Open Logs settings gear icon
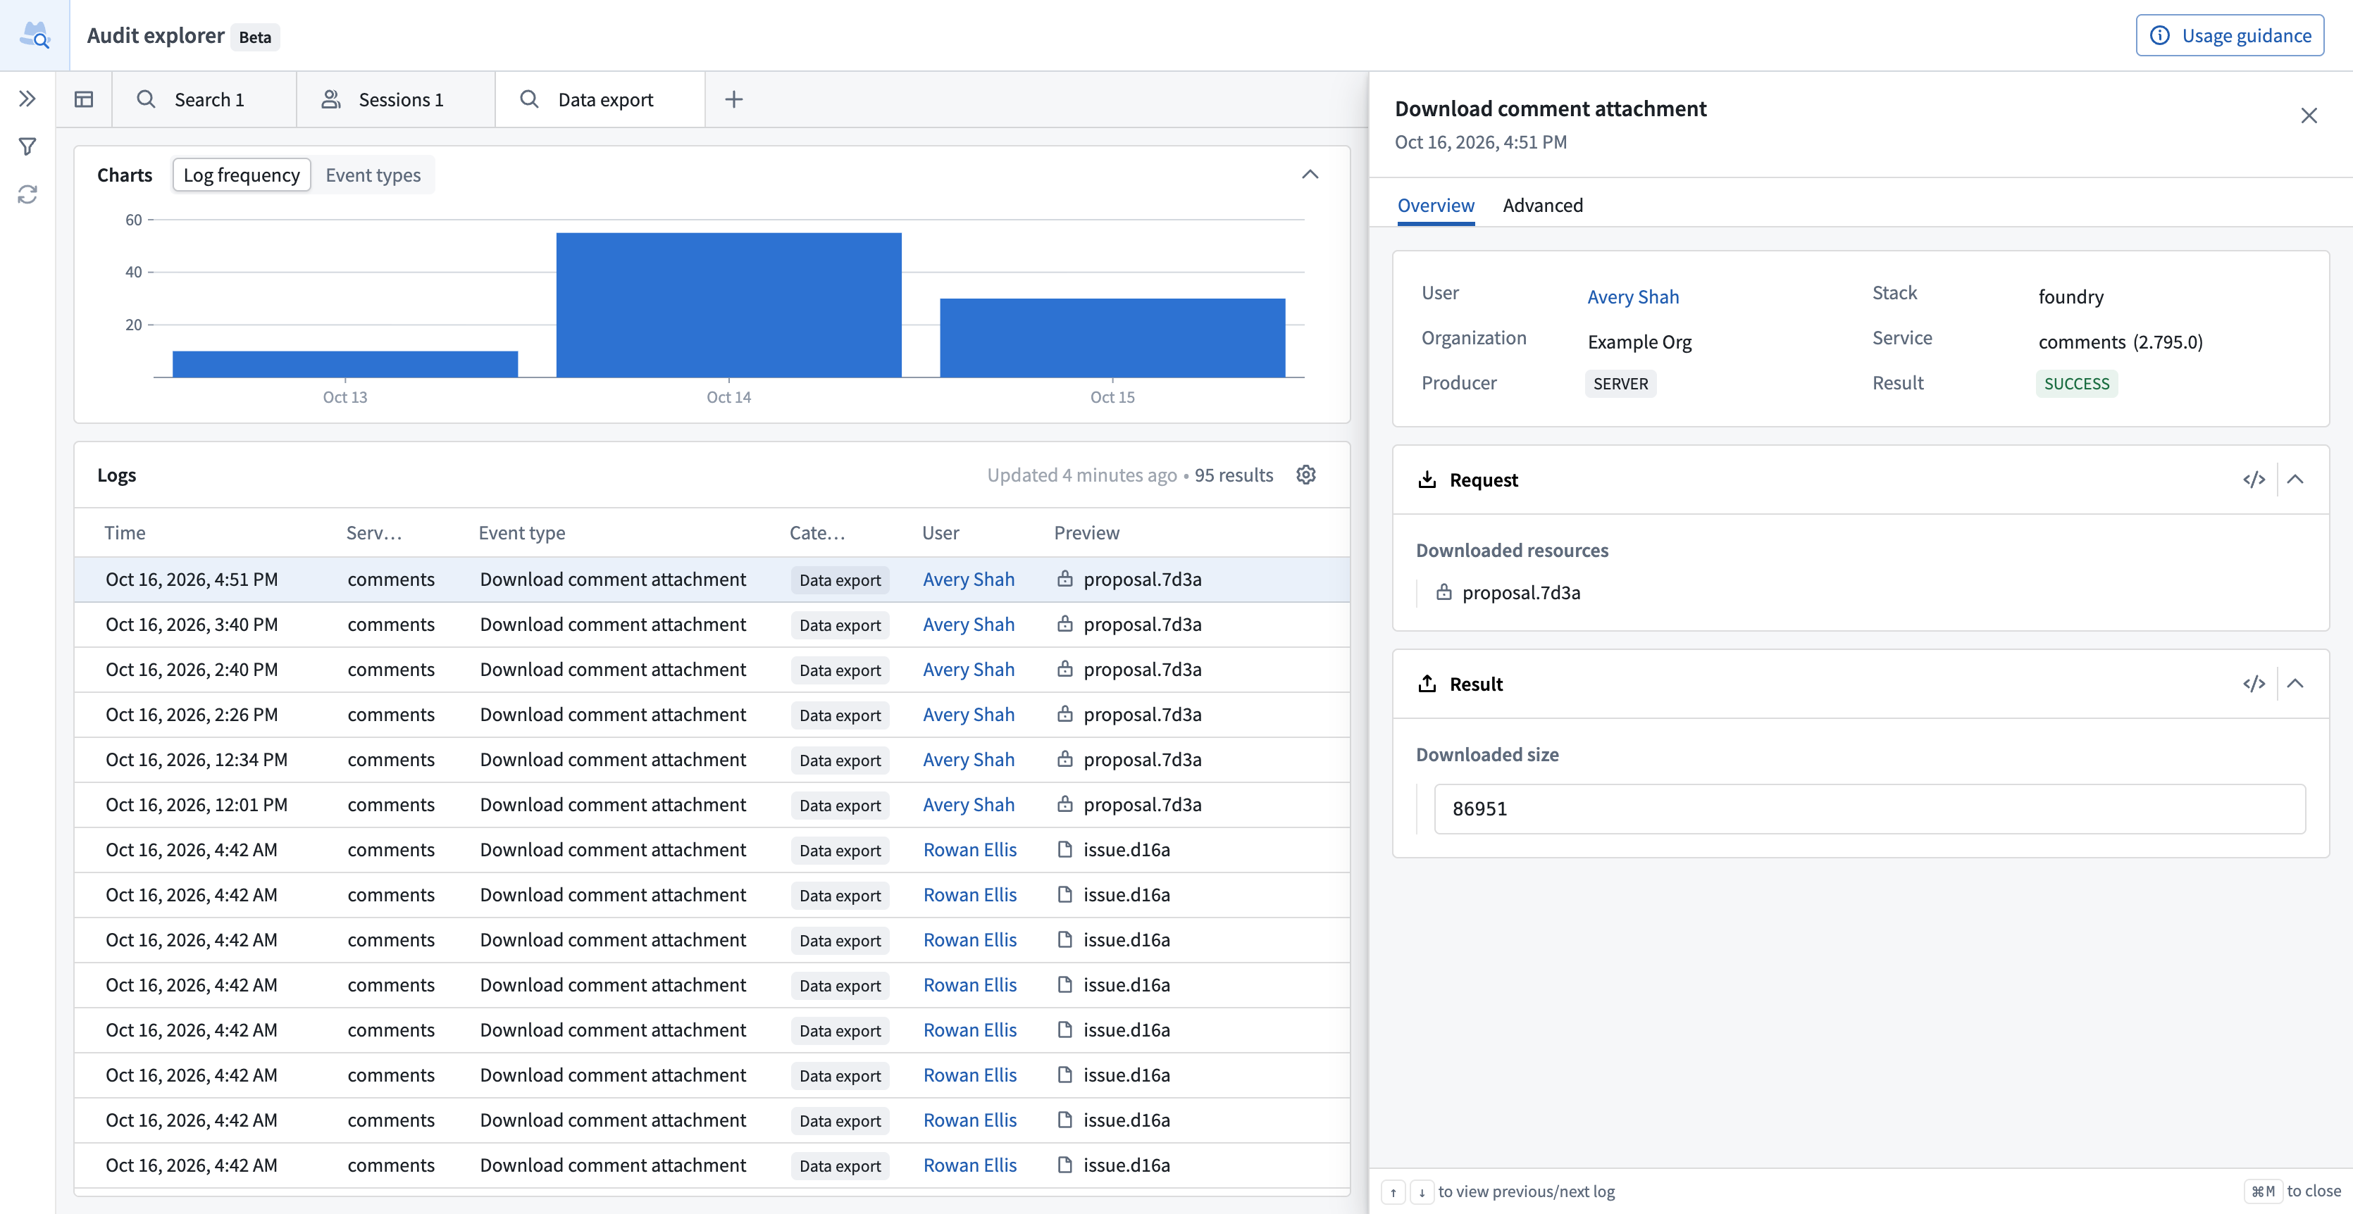 (1306, 475)
